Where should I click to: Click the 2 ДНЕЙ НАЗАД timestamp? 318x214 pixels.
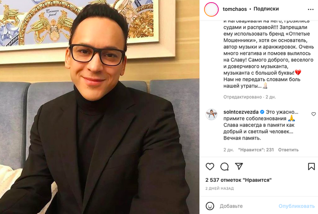(220, 188)
